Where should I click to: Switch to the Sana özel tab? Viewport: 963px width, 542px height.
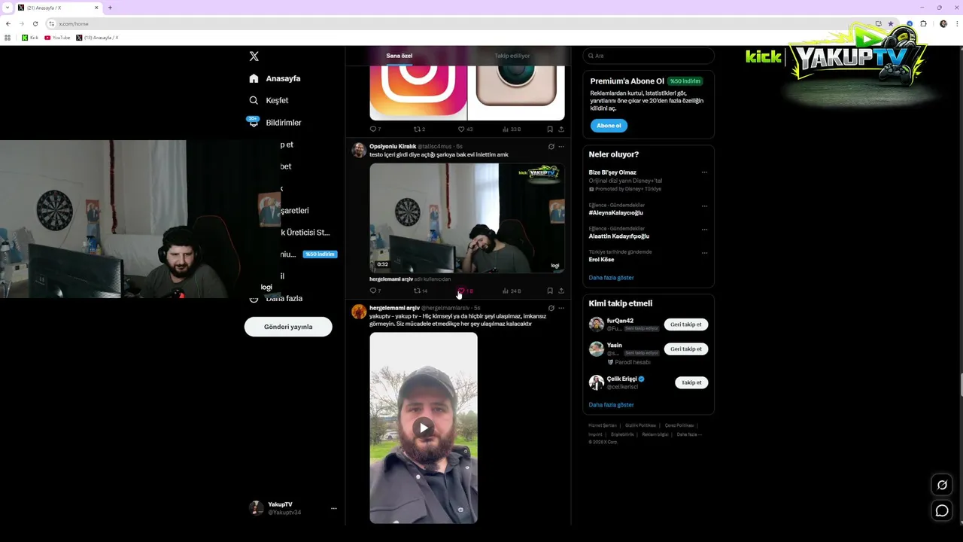[x=399, y=56]
